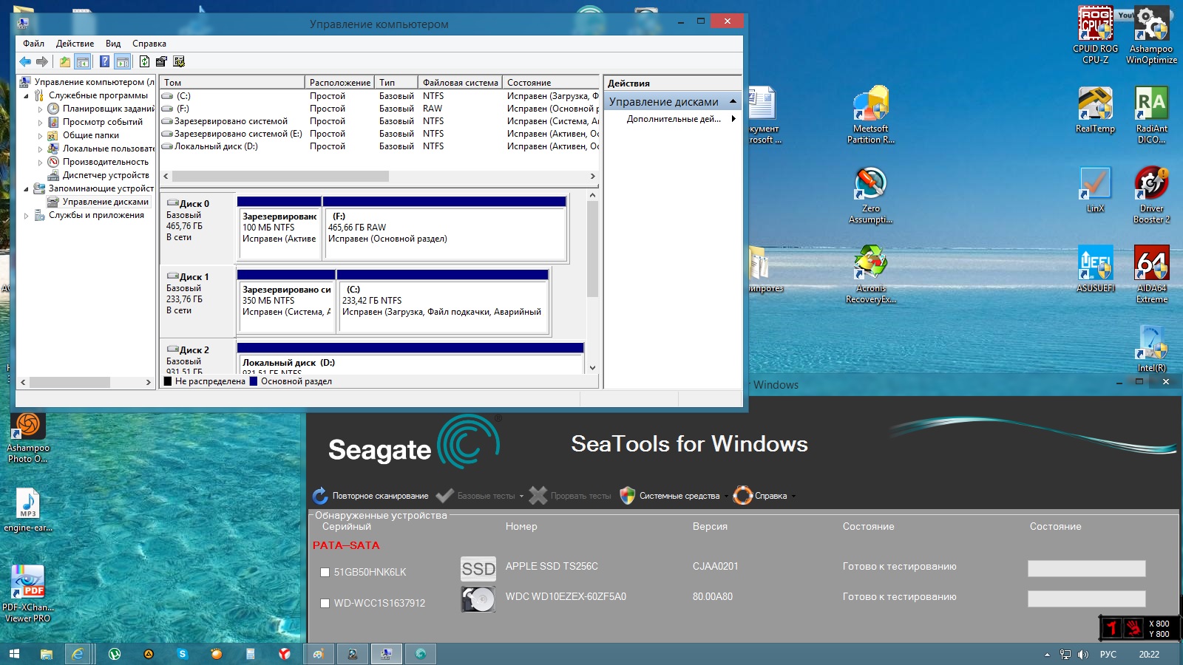Click the Apple SSD drive icon in SeaTools
1183x665 pixels.
pyautogui.click(x=478, y=568)
